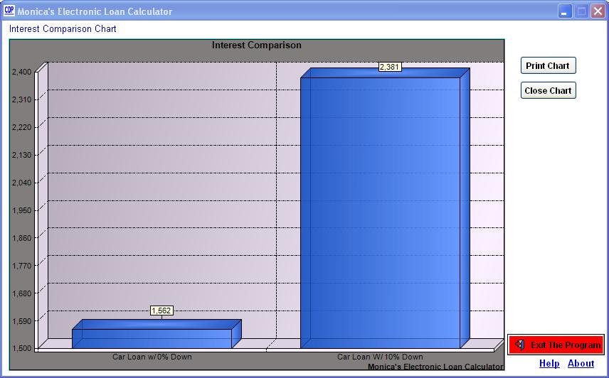Click the 1,680 y-axis value
The image size is (609, 378).
(22, 293)
